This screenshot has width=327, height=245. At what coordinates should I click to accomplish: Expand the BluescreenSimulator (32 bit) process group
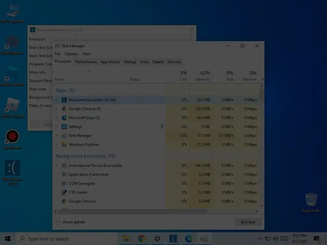point(56,100)
